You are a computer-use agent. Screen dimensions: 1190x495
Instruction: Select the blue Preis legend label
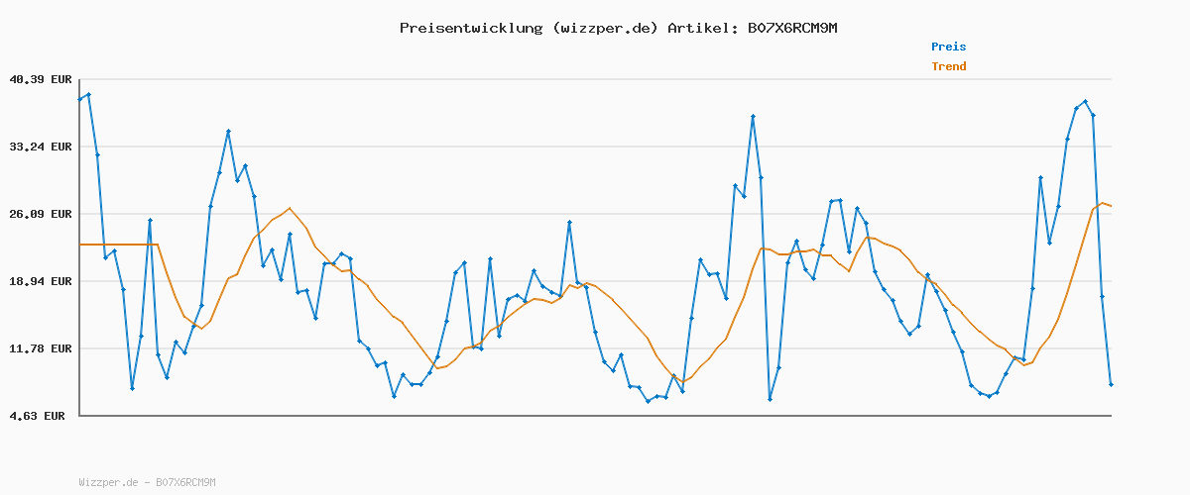(x=948, y=47)
